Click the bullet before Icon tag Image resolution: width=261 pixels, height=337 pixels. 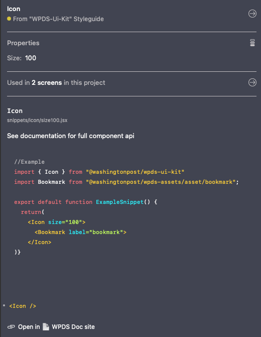point(4,305)
